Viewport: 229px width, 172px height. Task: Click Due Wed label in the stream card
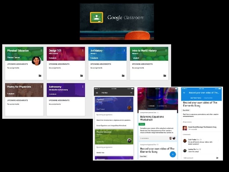pos(143,156)
